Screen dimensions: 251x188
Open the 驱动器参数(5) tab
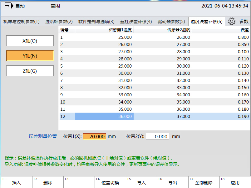(171, 22)
